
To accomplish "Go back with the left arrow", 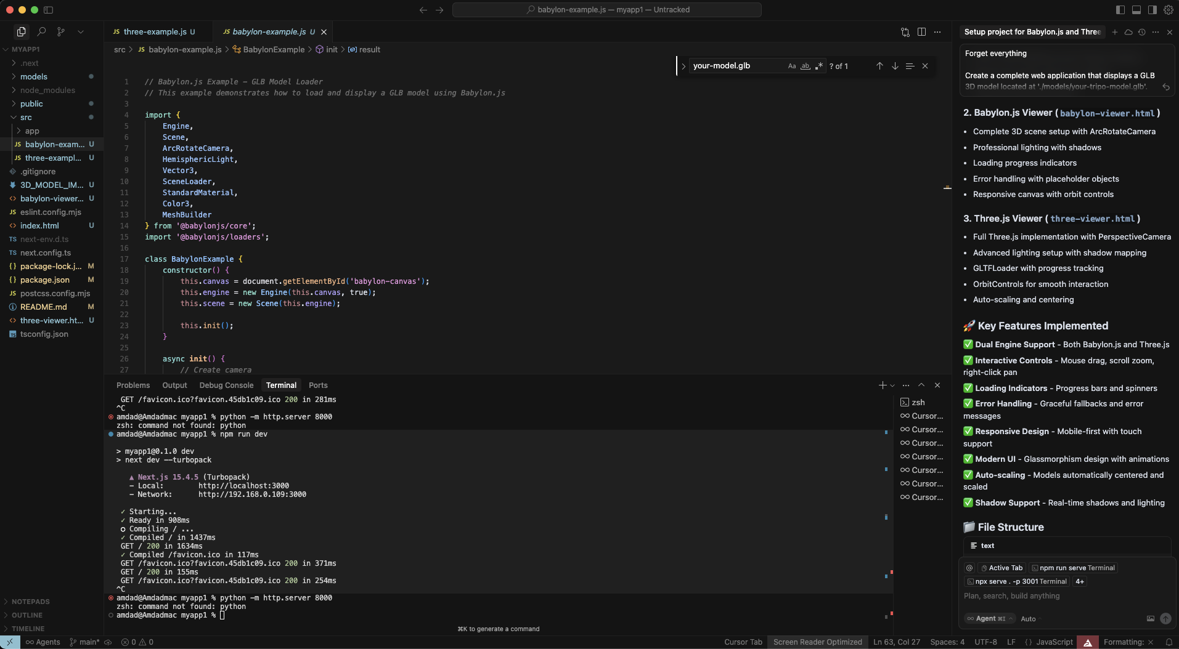I will [423, 10].
